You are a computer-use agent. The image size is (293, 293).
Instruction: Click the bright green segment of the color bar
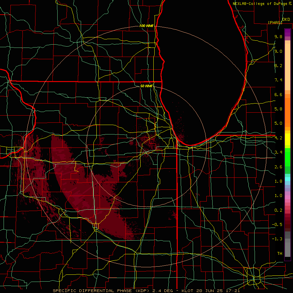click(287, 157)
